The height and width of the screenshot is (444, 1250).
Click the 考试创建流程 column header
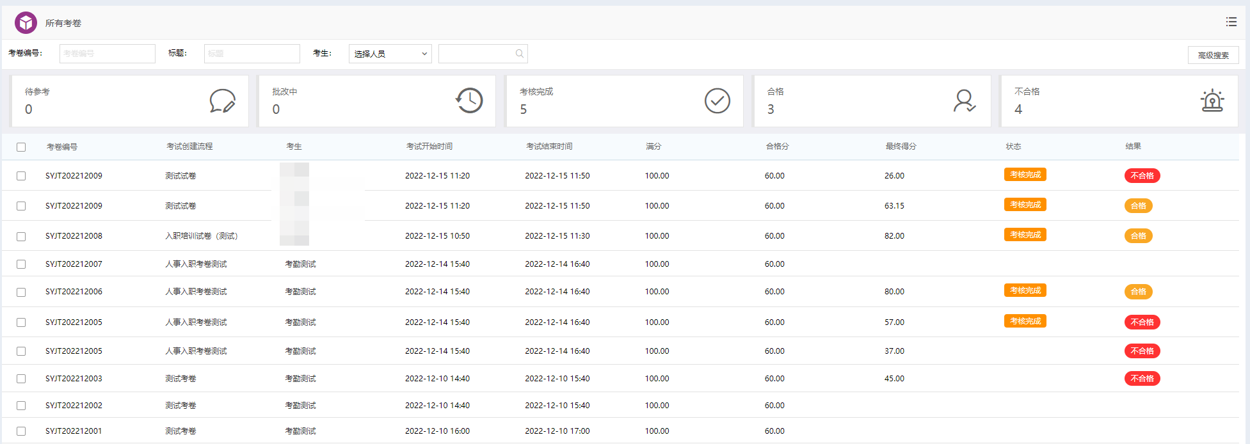pyautogui.click(x=189, y=147)
